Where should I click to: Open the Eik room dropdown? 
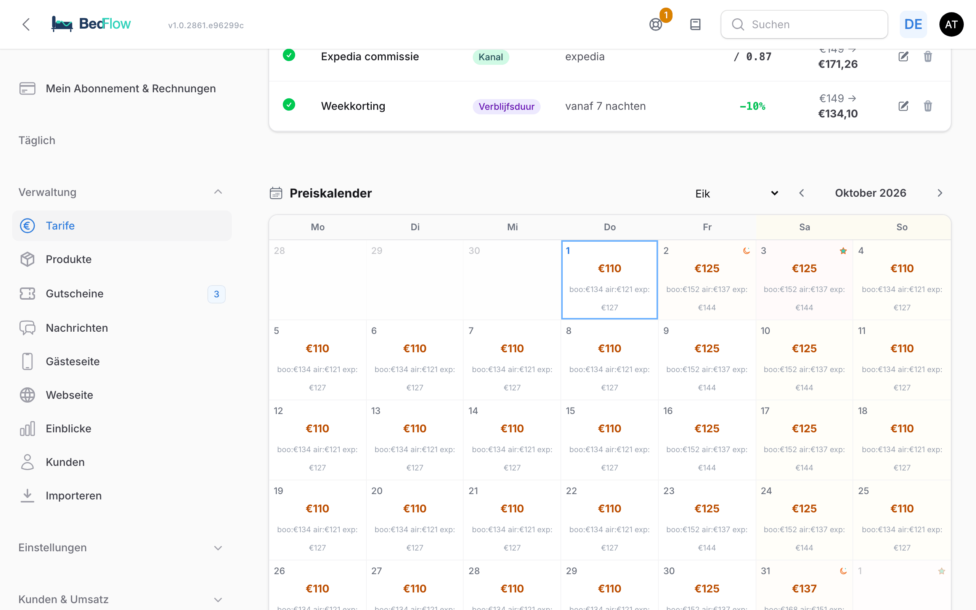[737, 194]
